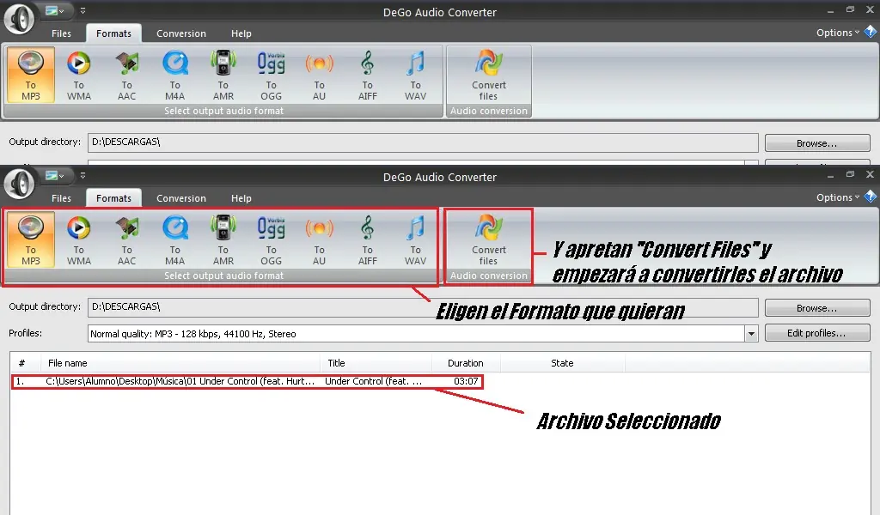Open the blue help diamond icon in upper window

871,32
